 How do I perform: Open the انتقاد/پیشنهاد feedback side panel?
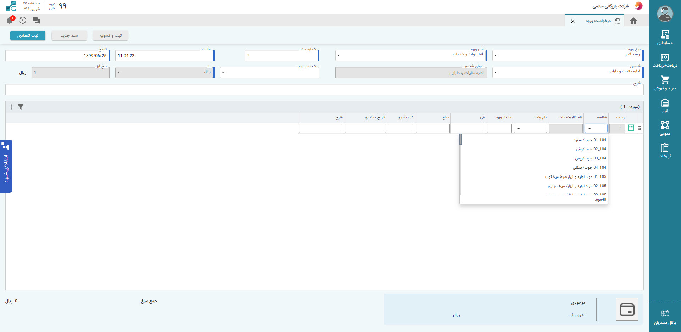6,166
